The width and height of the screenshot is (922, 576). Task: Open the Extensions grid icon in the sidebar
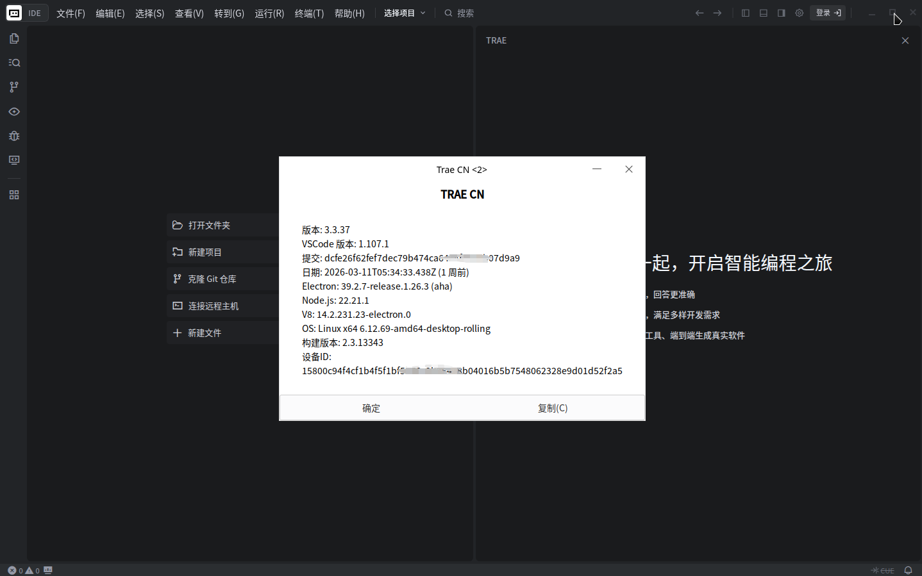click(x=14, y=195)
